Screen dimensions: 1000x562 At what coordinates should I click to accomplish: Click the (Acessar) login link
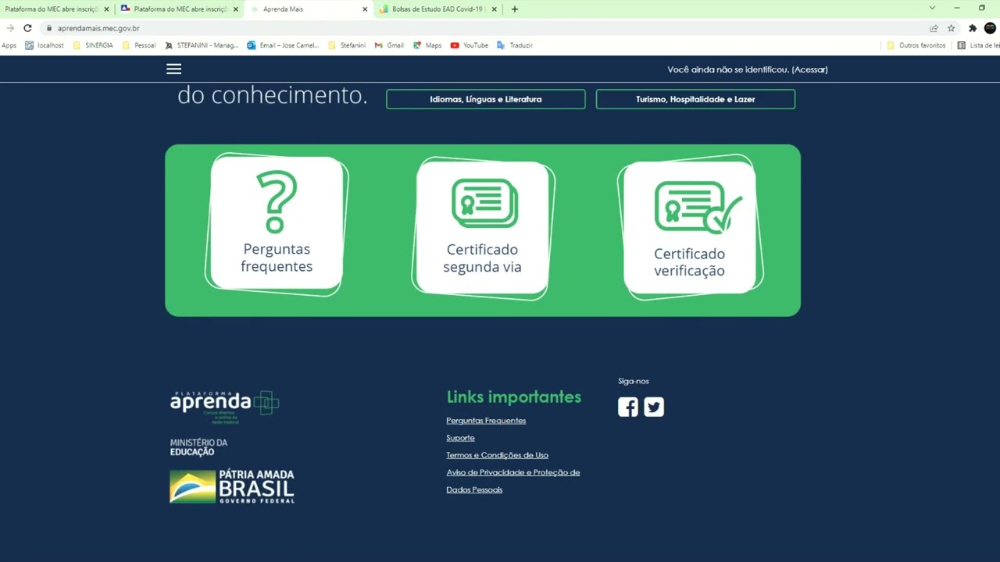click(x=809, y=69)
